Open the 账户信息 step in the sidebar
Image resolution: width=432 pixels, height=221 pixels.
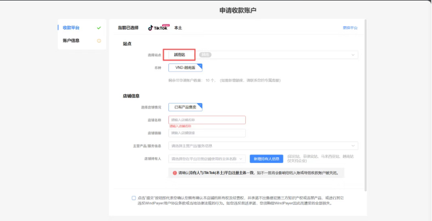pyautogui.click(x=71, y=41)
